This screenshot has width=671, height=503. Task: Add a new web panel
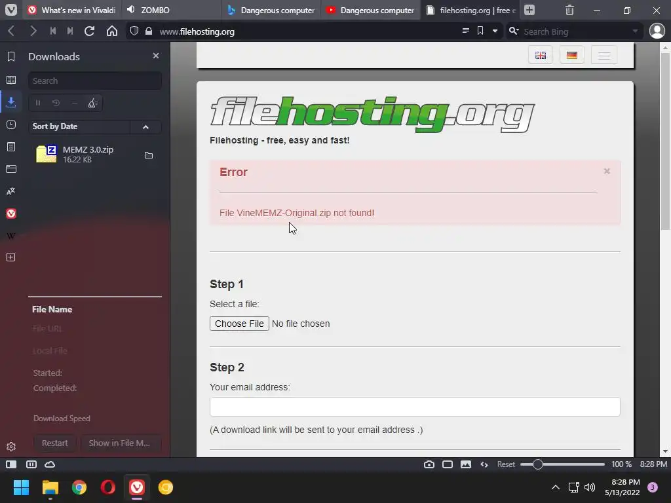pos(11,257)
